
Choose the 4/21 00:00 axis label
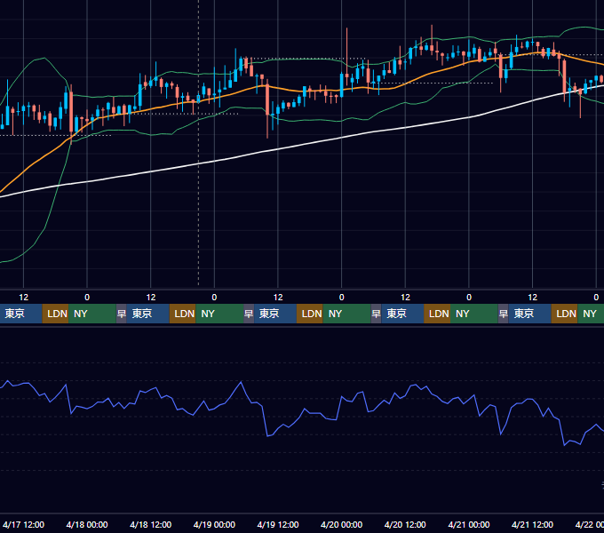(x=469, y=524)
